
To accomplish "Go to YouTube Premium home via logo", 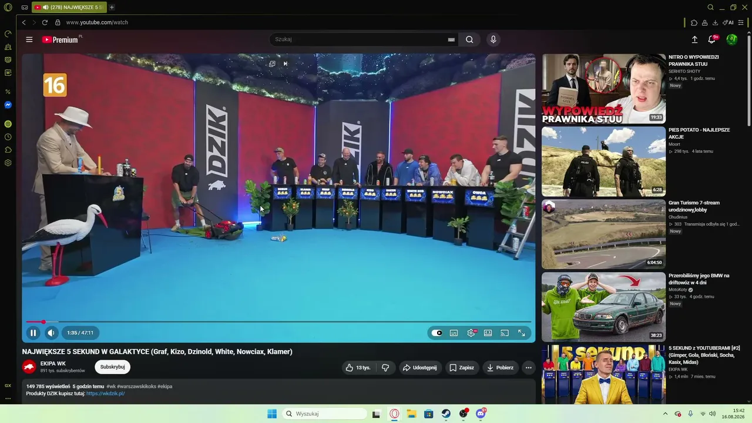I will pyautogui.click(x=60, y=39).
